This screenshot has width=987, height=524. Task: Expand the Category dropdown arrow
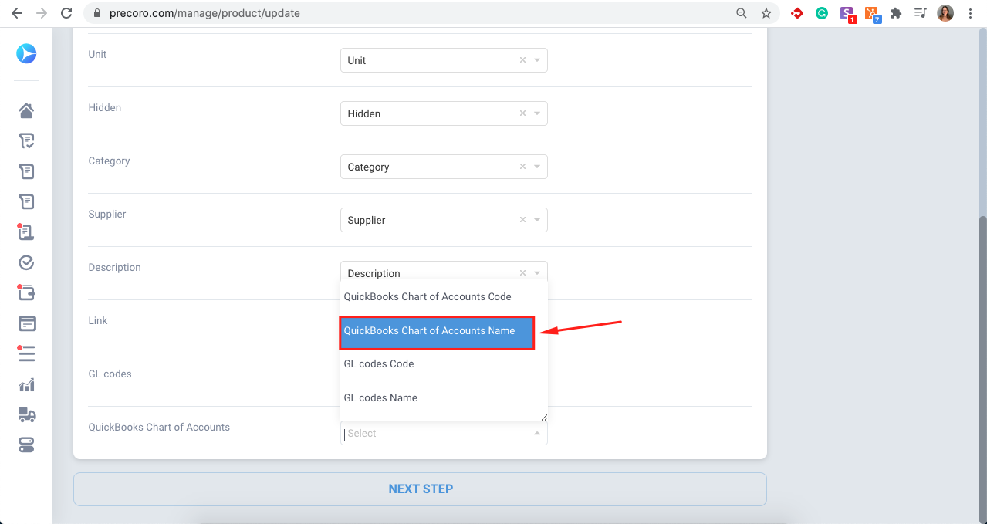(x=537, y=167)
